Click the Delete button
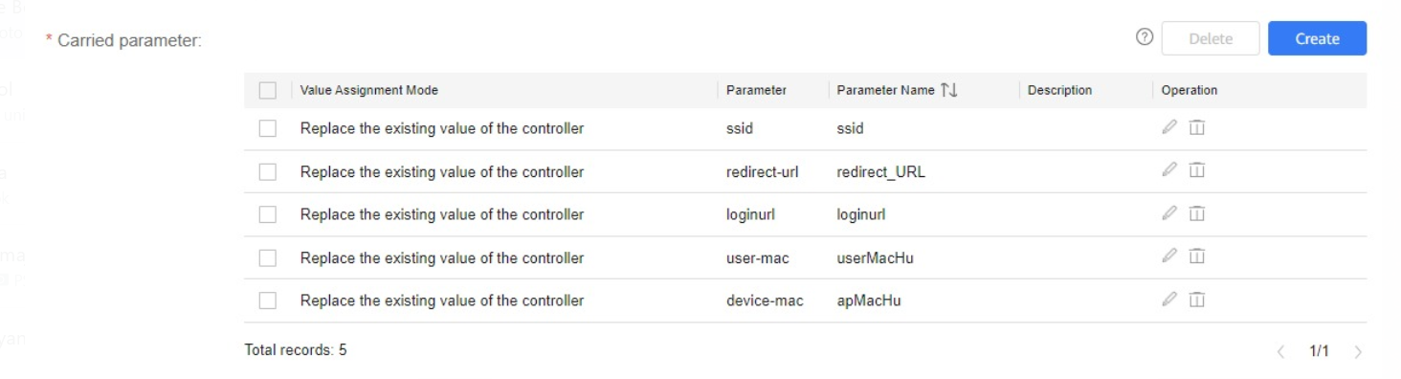 [1211, 38]
